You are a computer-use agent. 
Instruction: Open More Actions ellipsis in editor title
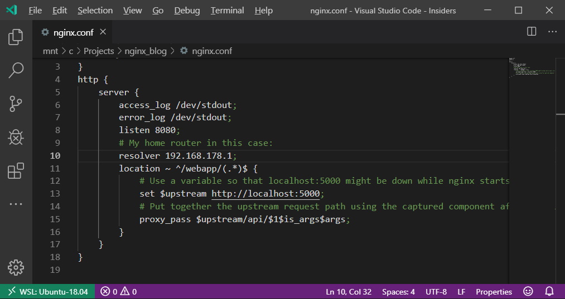(x=552, y=32)
